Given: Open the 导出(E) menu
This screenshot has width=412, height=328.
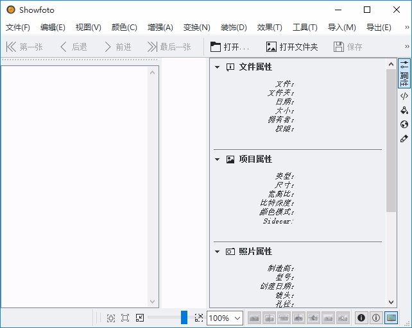Looking at the screenshot, I should (379, 28).
